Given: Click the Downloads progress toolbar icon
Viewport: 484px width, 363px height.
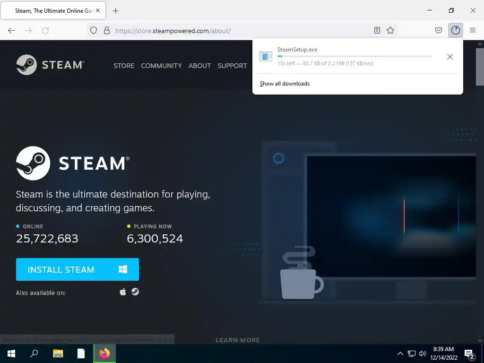Looking at the screenshot, I should tap(456, 30).
